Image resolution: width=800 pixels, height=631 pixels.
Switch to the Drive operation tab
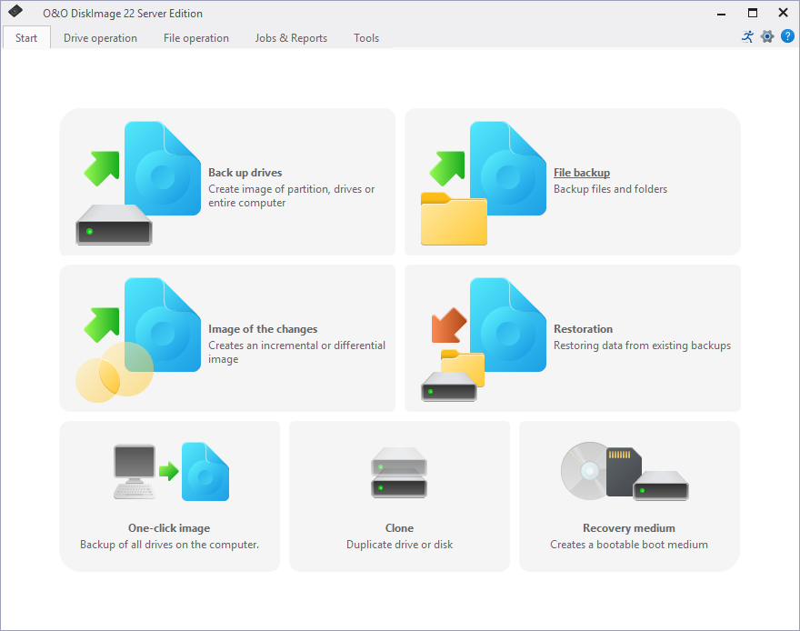point(100,38)
